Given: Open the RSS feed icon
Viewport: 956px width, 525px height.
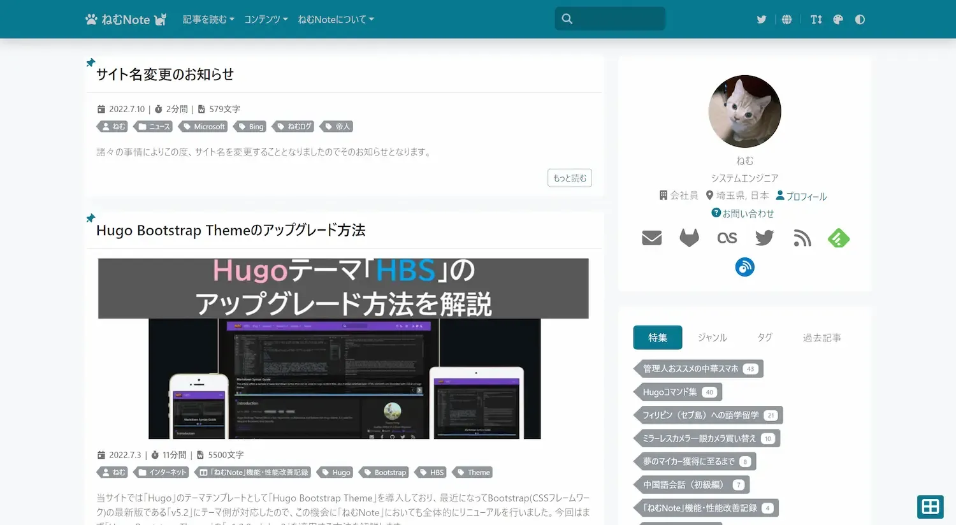Looking at the screenshot, I should (802, 238).
